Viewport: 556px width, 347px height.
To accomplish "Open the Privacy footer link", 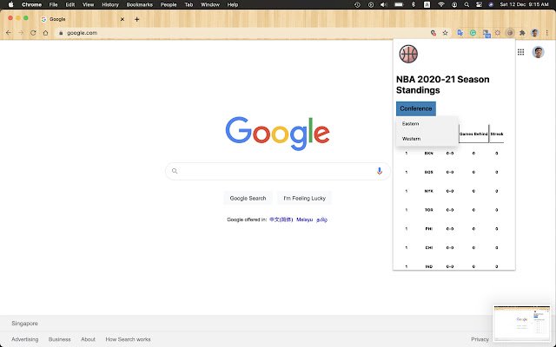I will [480, 339].
